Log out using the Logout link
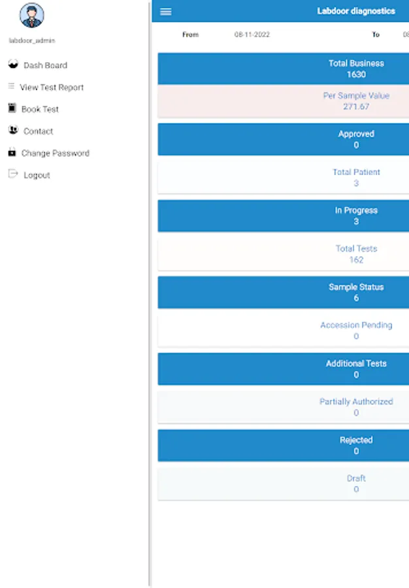 tap(37, 175)
